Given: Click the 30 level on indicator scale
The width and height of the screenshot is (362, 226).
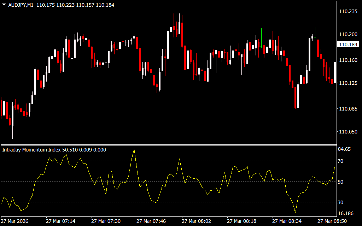Looking at the screenshot, I should pyautogui.click(x=341, y=202).
